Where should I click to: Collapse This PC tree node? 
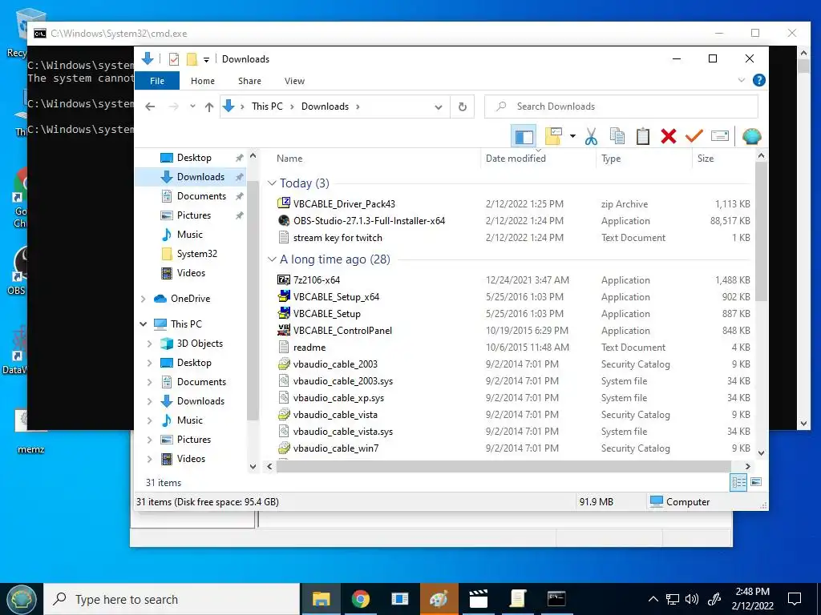143,324
